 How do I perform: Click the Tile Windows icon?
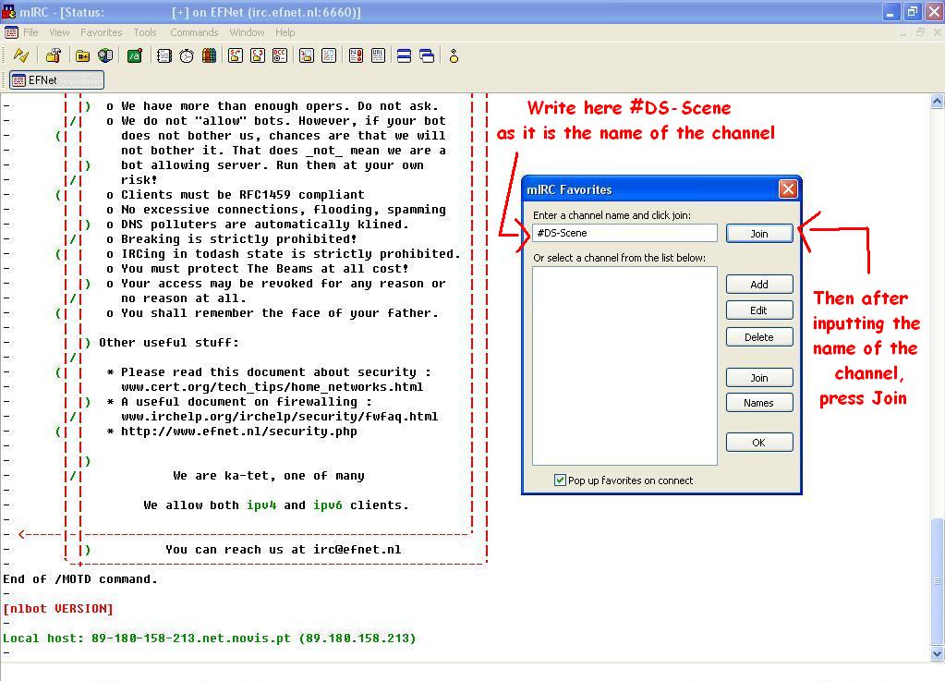pos(405,56)
